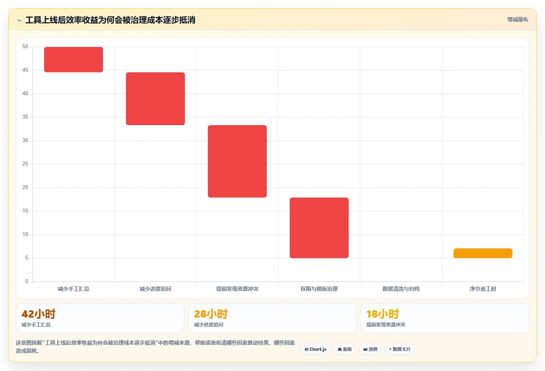Click the Chart.js tag chip
The height and width of the screenshot is (371, 545).
point(315,349)
